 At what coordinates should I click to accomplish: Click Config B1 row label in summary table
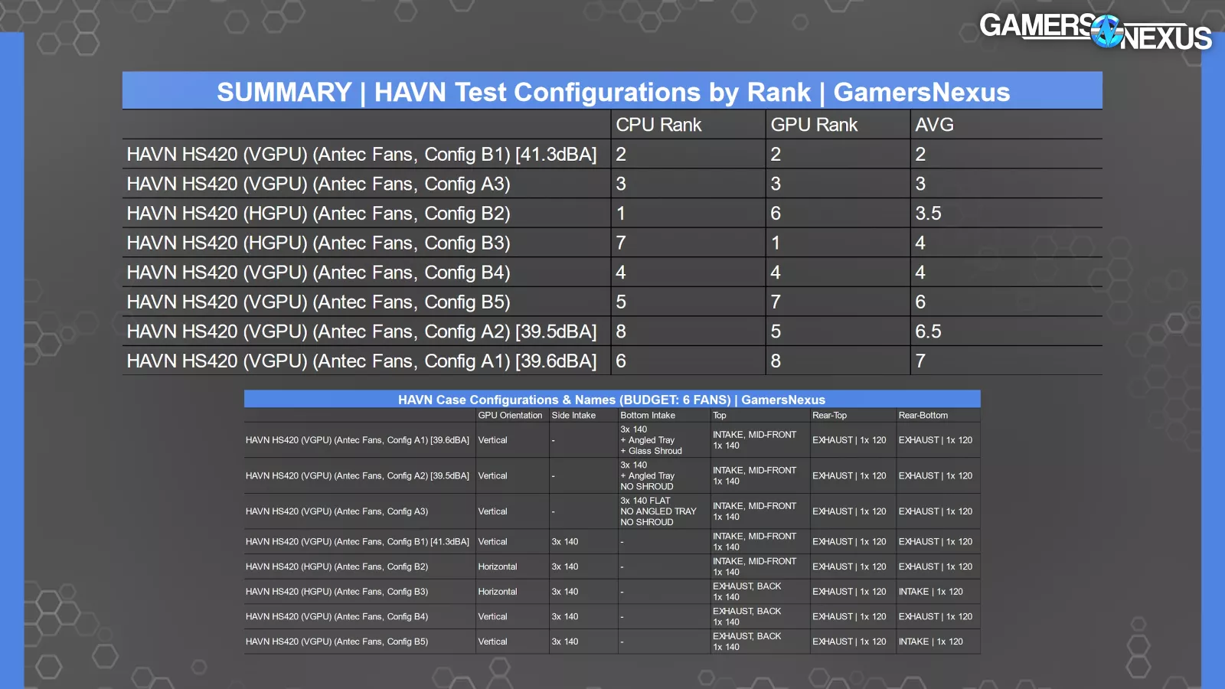click(x=361, y=155)
